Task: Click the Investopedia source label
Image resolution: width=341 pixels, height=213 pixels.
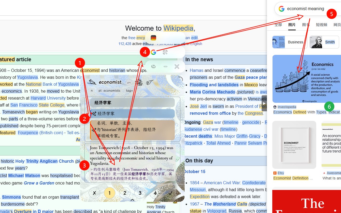Action: tap(287, 107)
